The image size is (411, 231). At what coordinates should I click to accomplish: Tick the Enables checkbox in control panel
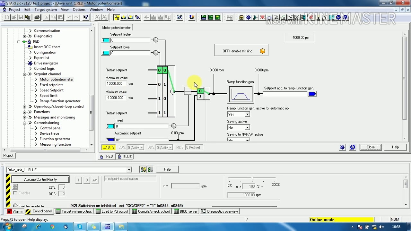[15, 193]
